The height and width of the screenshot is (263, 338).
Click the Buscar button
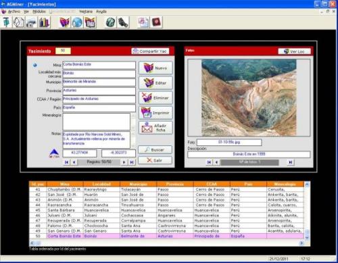pyautogui.click(x=155, y=149)
